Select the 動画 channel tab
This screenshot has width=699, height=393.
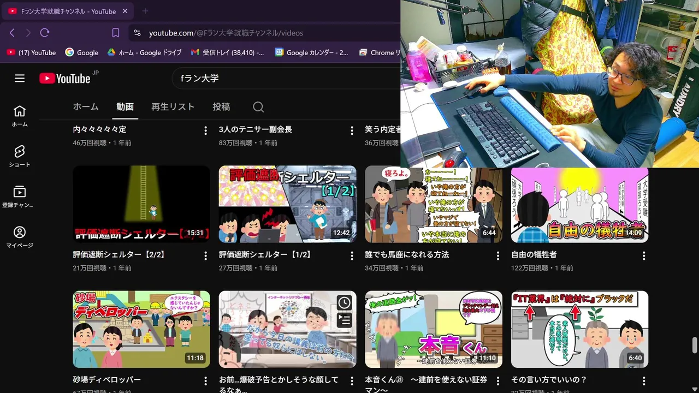(125, 107)
